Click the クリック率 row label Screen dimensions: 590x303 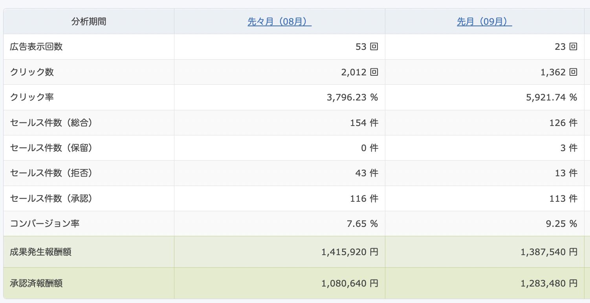(x=32, y=97)
